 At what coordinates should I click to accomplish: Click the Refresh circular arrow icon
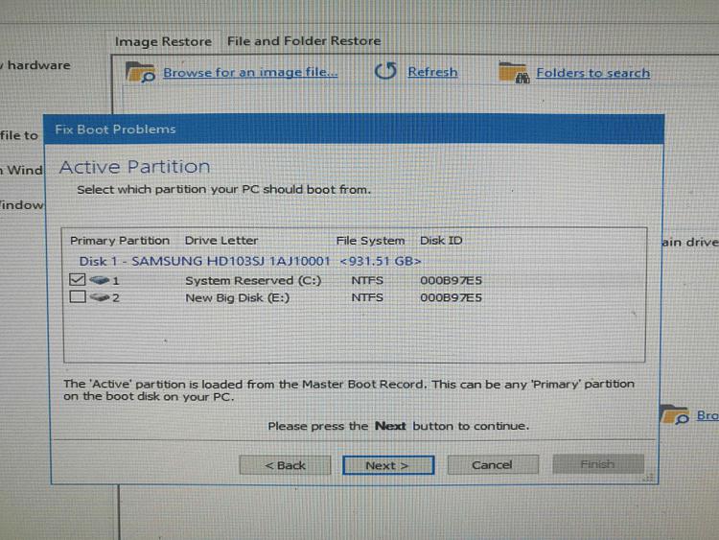pos(385,71)
